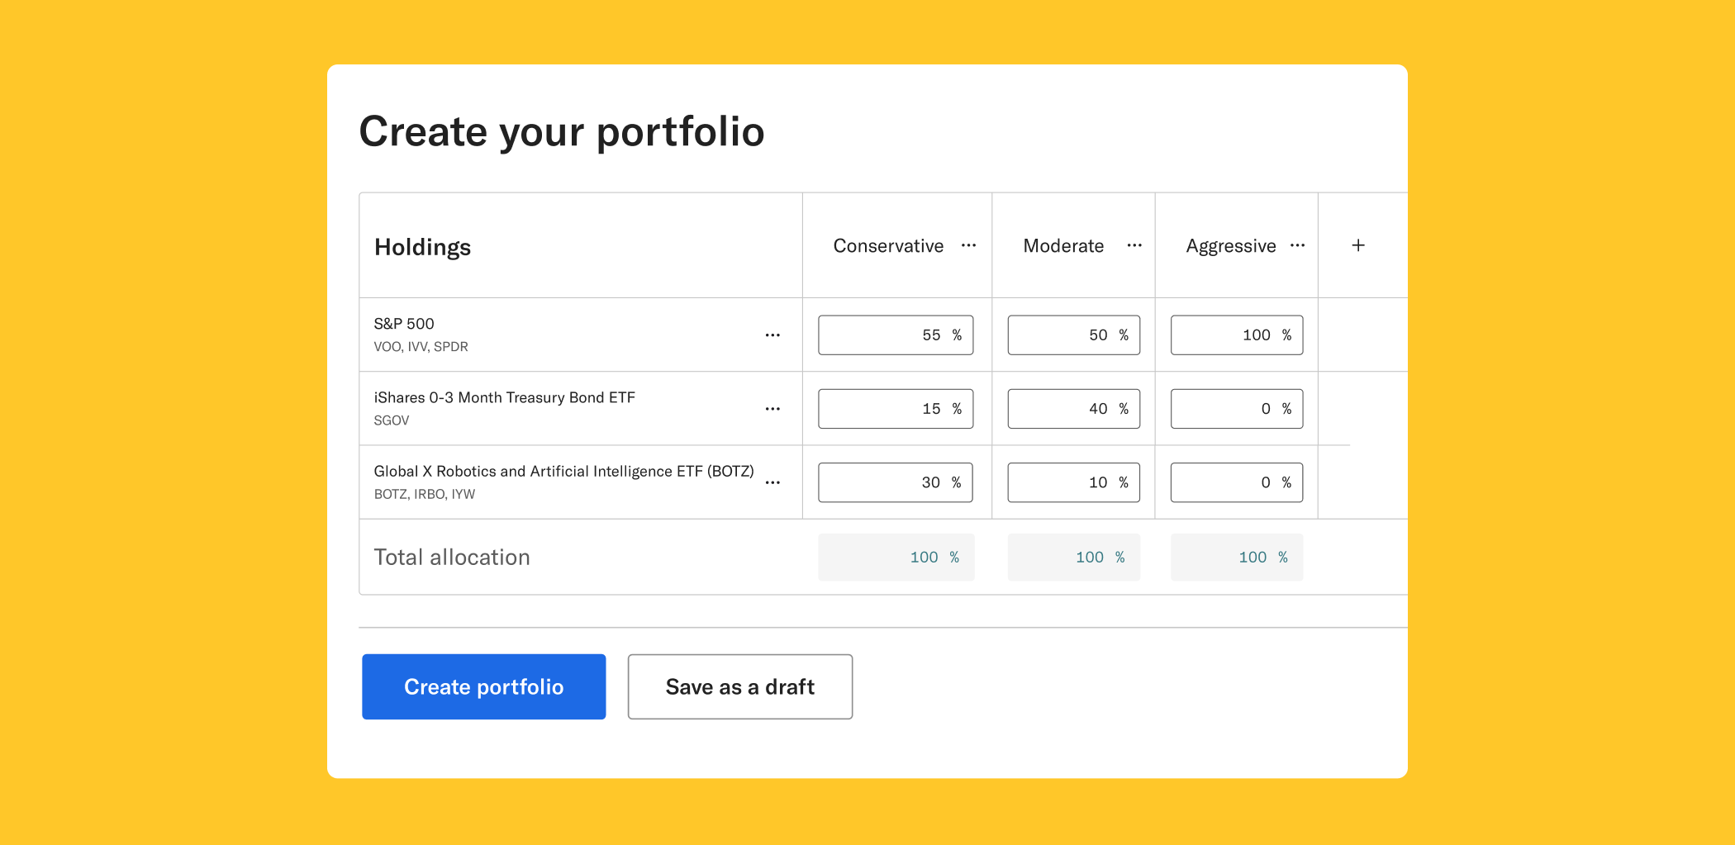Edit S&P 500 Moderate percentage field
The image size is (1735, 845).
[x=1073, y=335]
